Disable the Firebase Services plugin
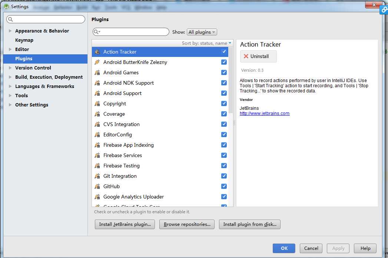 (x=224, y=155)
